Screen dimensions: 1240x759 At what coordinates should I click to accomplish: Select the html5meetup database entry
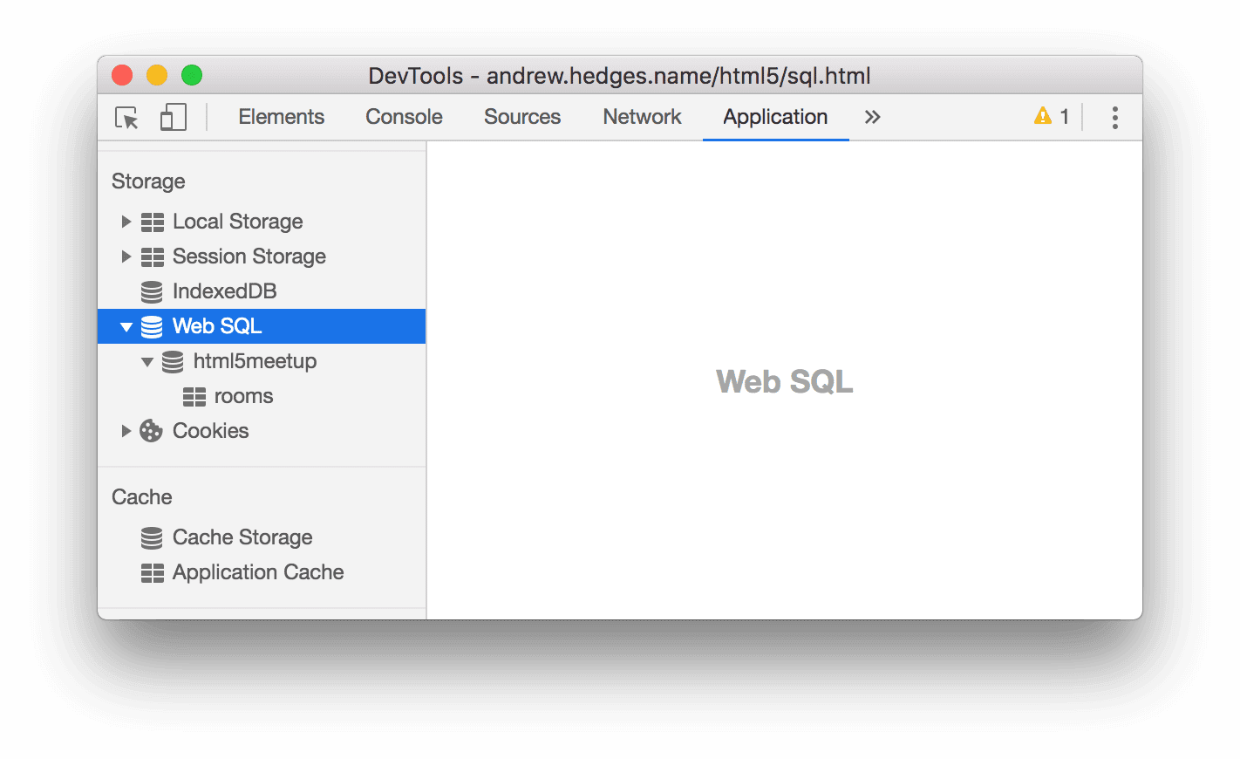[254, 360]
